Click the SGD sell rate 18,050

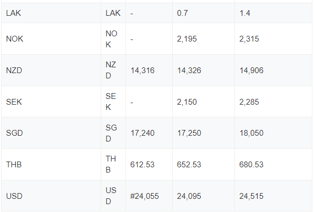(x=251, y=133)
